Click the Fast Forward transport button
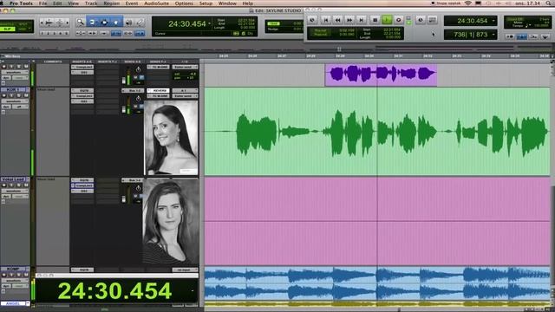Screen dimensions: 555x312 point(349,20)
